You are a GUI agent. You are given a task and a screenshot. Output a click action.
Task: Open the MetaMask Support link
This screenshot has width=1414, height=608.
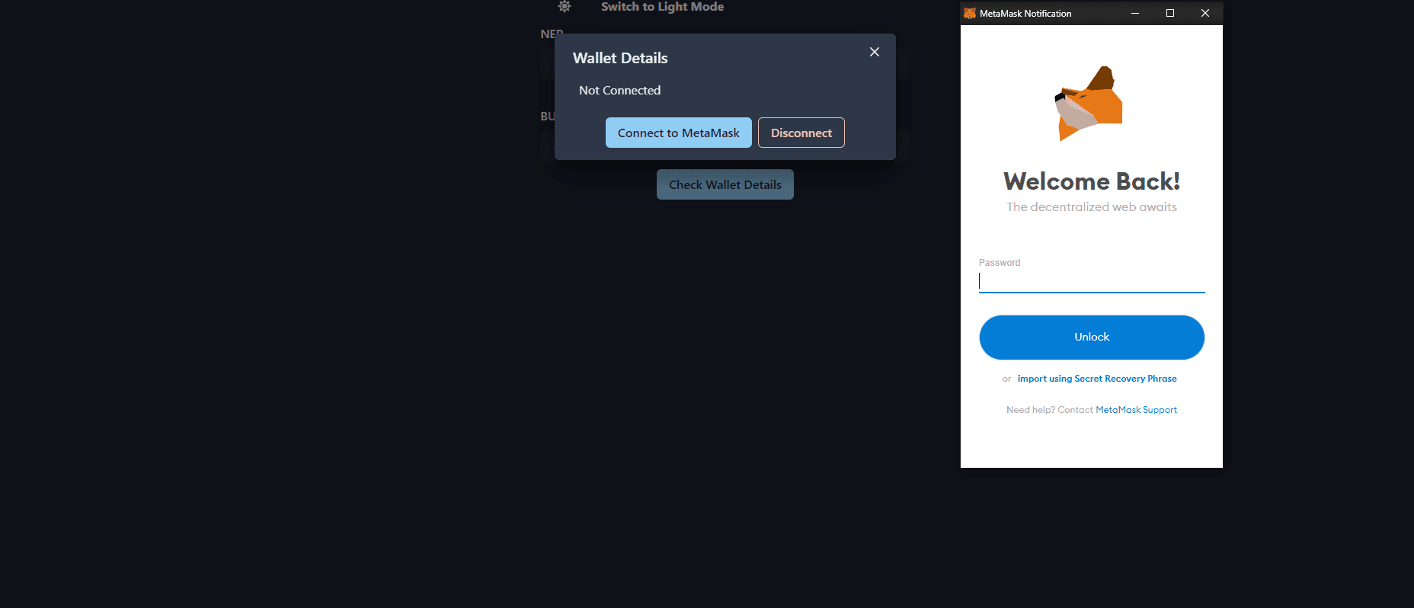[x=1136, y=410]
